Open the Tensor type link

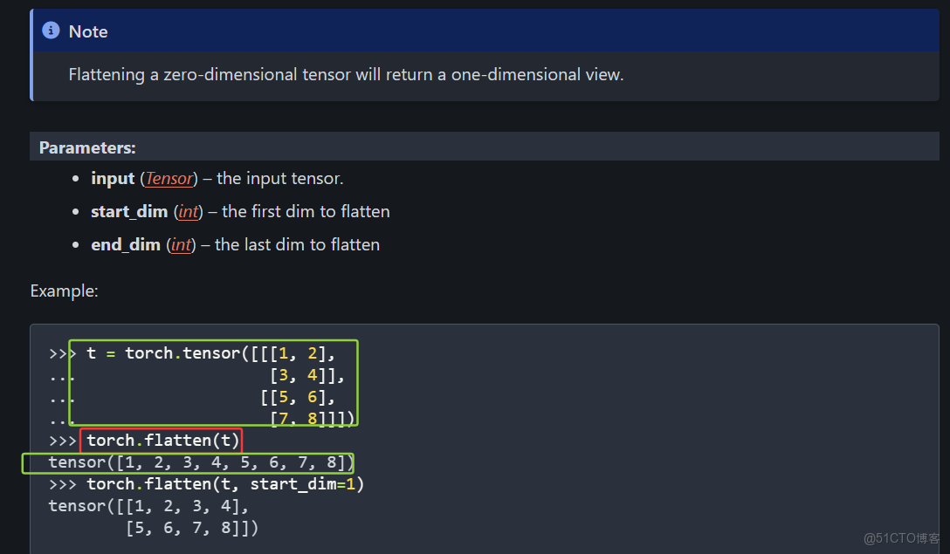pos(169,179)
